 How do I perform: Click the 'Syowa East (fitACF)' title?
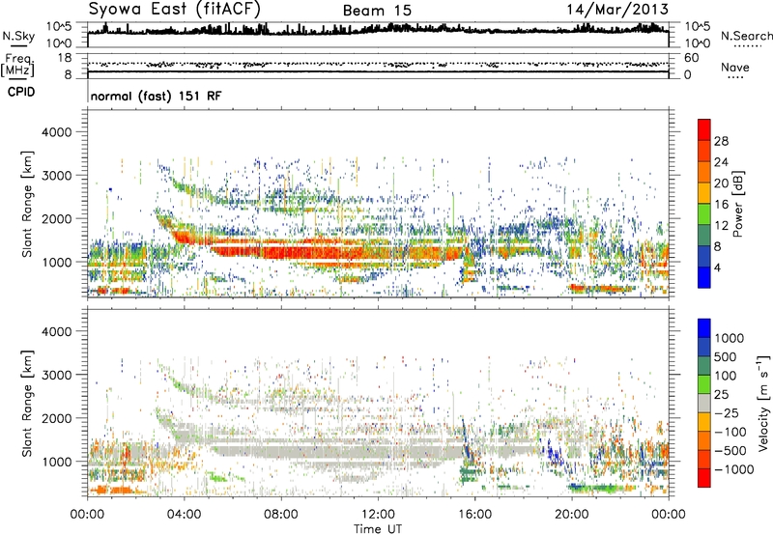tap(174, 10)
